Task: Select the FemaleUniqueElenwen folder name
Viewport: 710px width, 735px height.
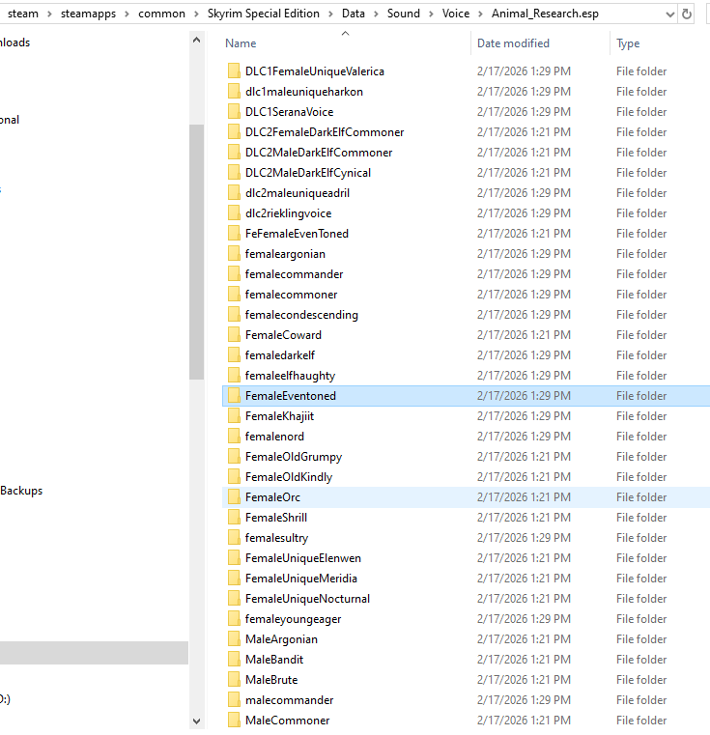Action: point(303,558)
